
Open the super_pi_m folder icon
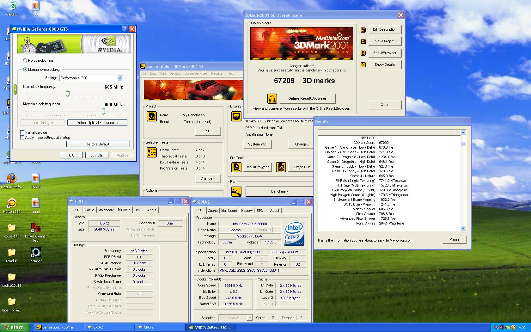(12, 302)
